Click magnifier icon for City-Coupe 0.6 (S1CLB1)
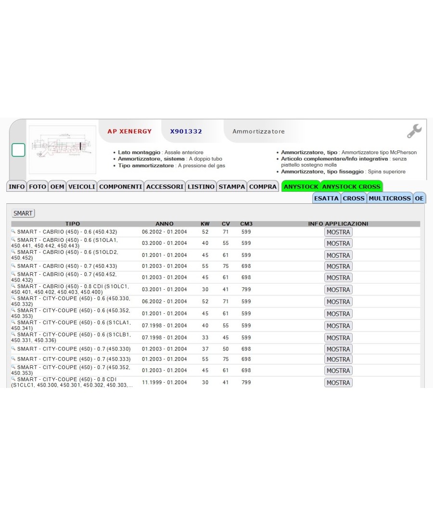 [13, 334]
